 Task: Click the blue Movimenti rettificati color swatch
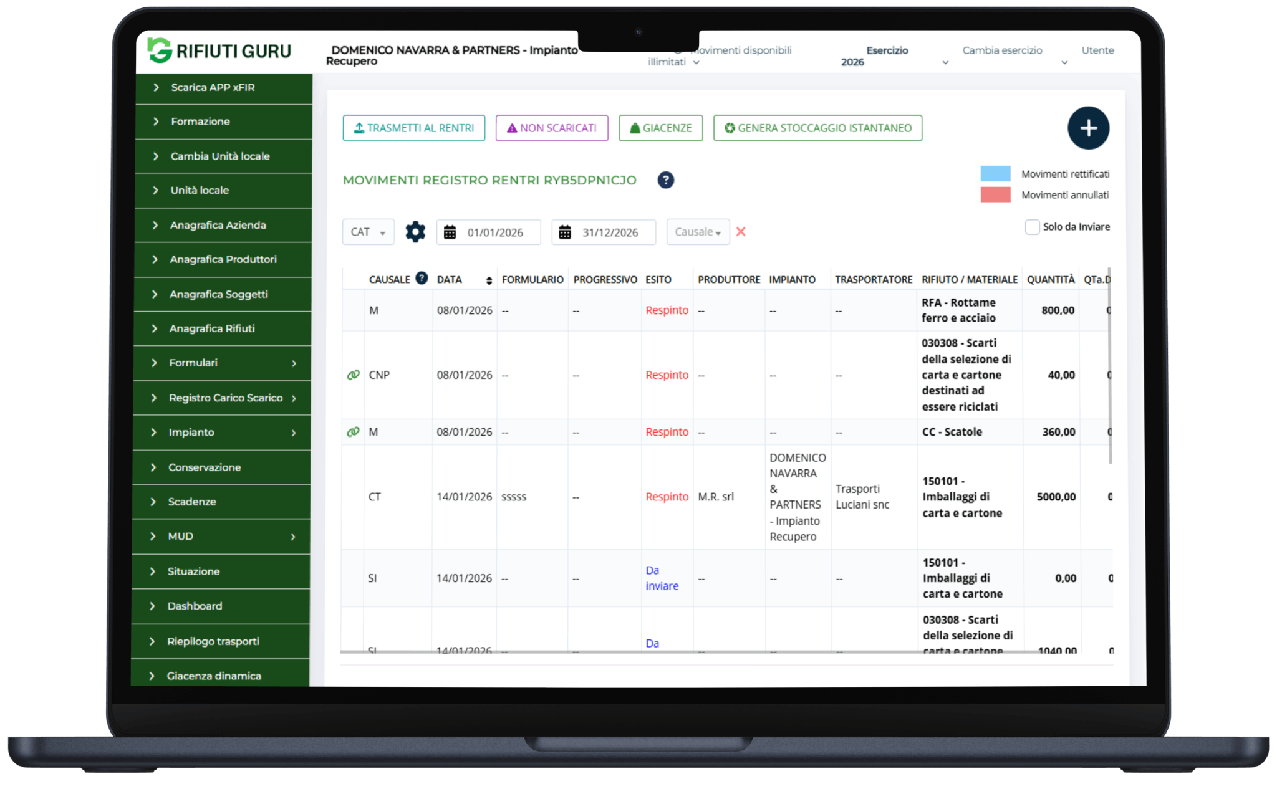click(996, 173)
